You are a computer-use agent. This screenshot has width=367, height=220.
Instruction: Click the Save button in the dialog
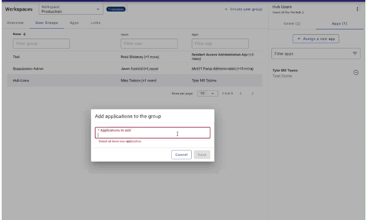(x=202, y=154)
